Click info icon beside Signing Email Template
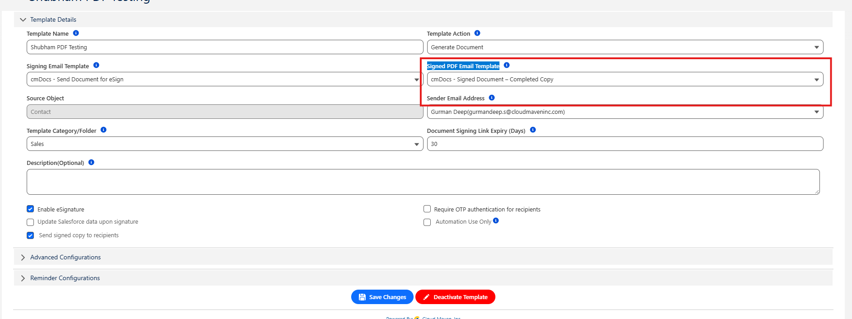852x319 pixels. (x=96, y=65)
